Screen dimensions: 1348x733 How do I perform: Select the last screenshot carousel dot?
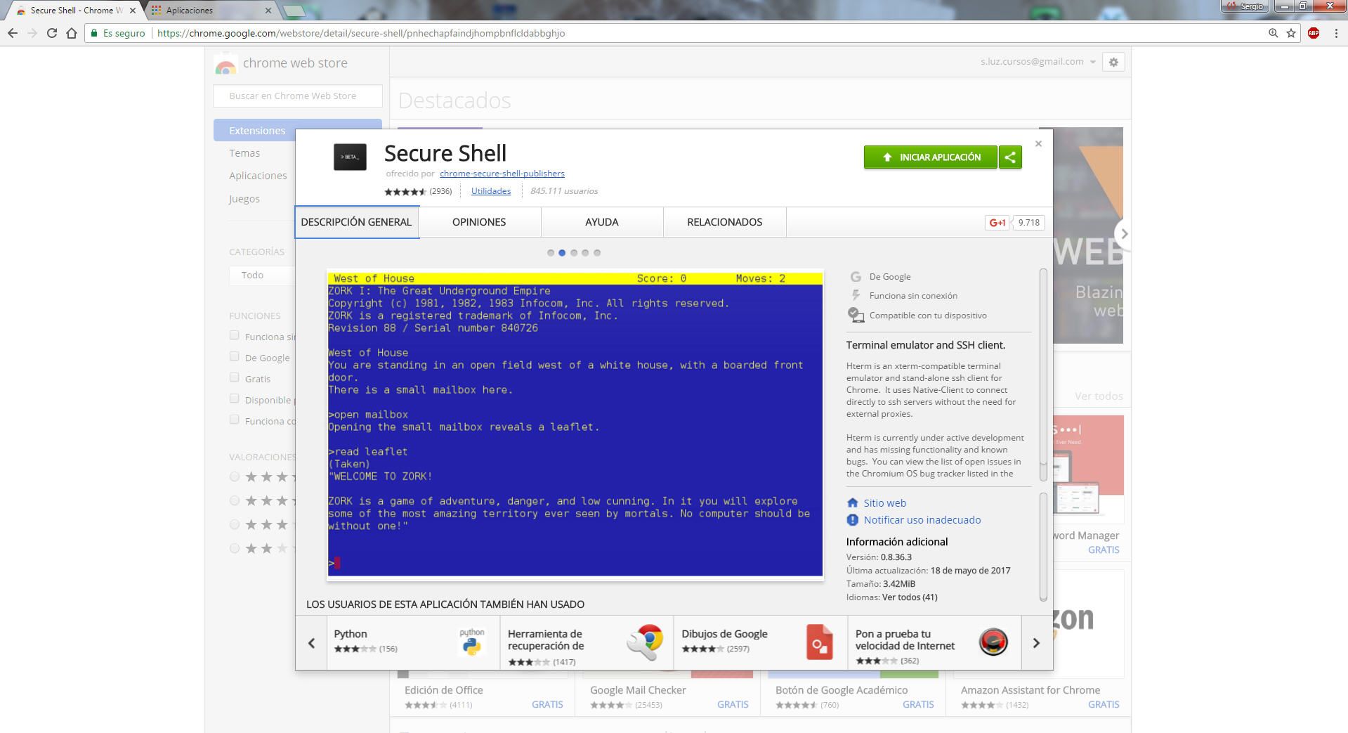point(597,253)
